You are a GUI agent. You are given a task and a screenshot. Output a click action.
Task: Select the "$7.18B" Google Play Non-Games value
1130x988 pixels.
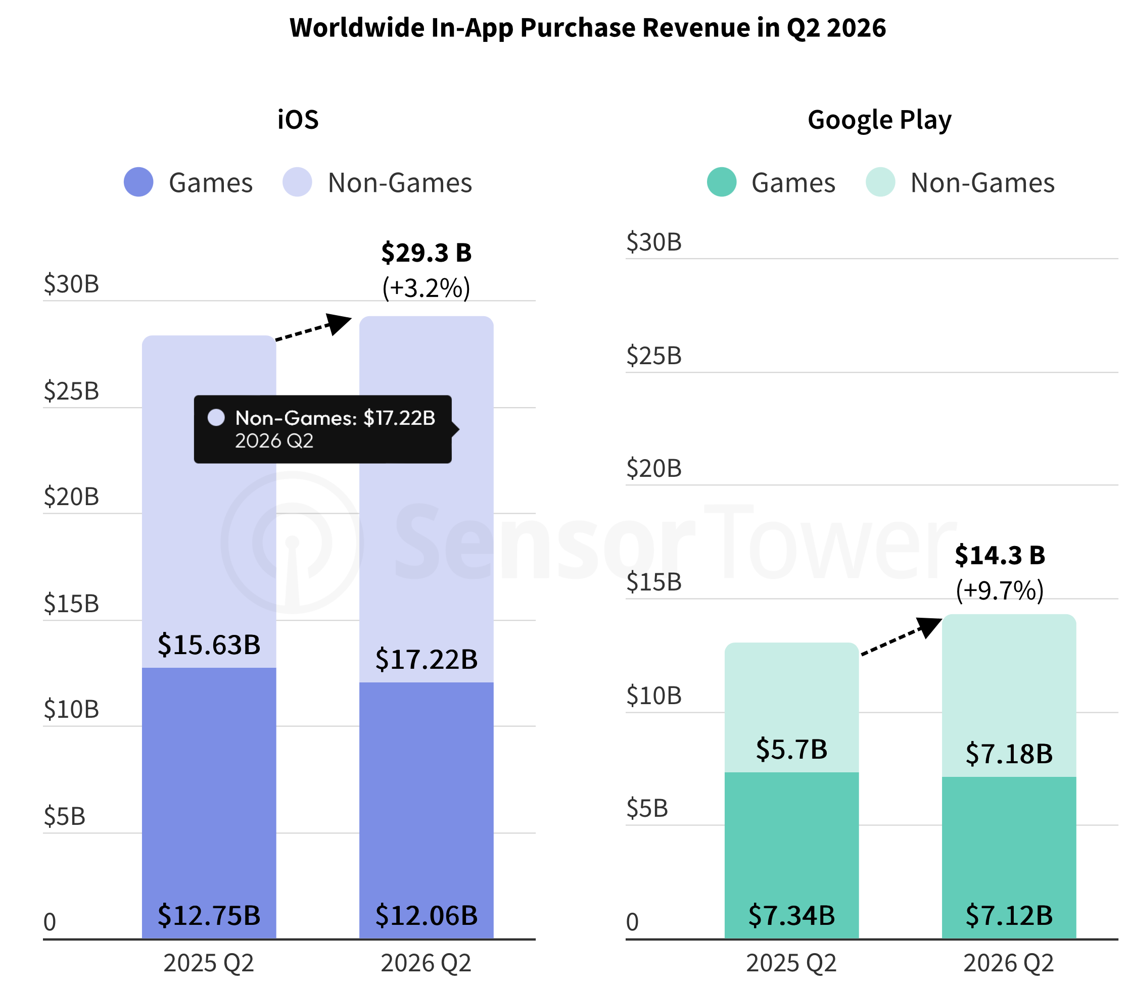(1009, 754)
